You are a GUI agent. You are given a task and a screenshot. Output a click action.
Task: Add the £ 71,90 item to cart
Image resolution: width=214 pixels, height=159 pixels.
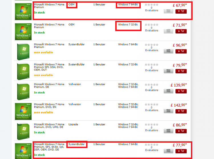tap(181, 31)
